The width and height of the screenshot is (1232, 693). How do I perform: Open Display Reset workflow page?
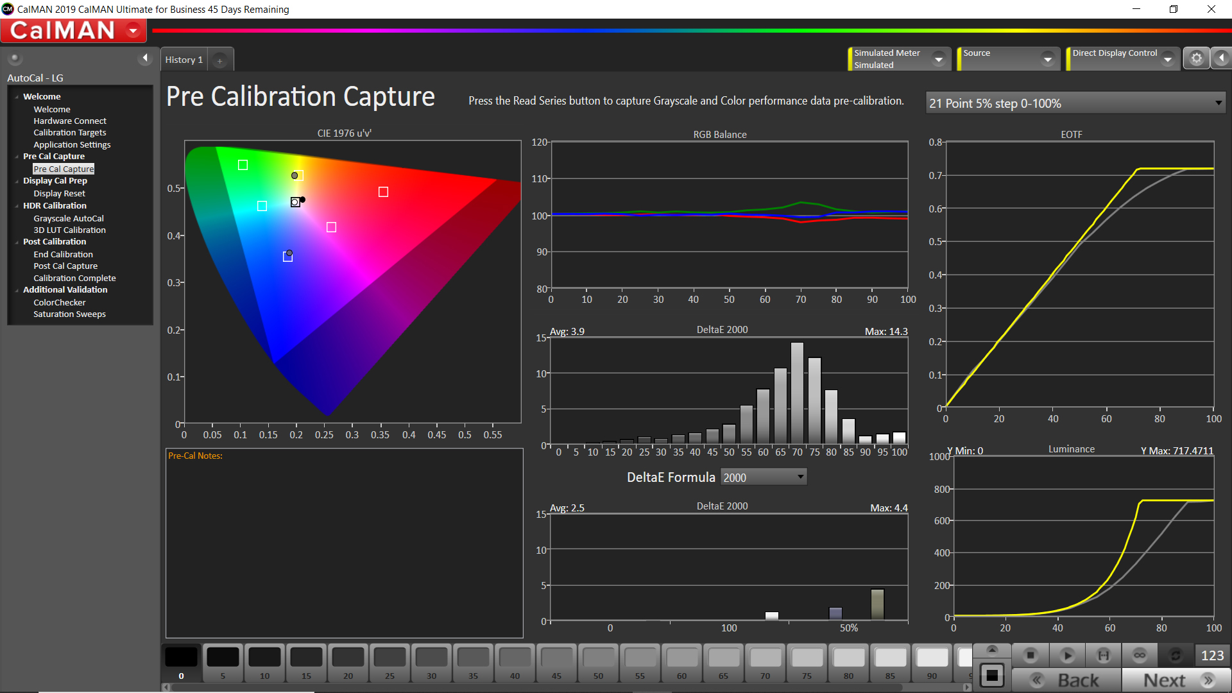point(59,193)
